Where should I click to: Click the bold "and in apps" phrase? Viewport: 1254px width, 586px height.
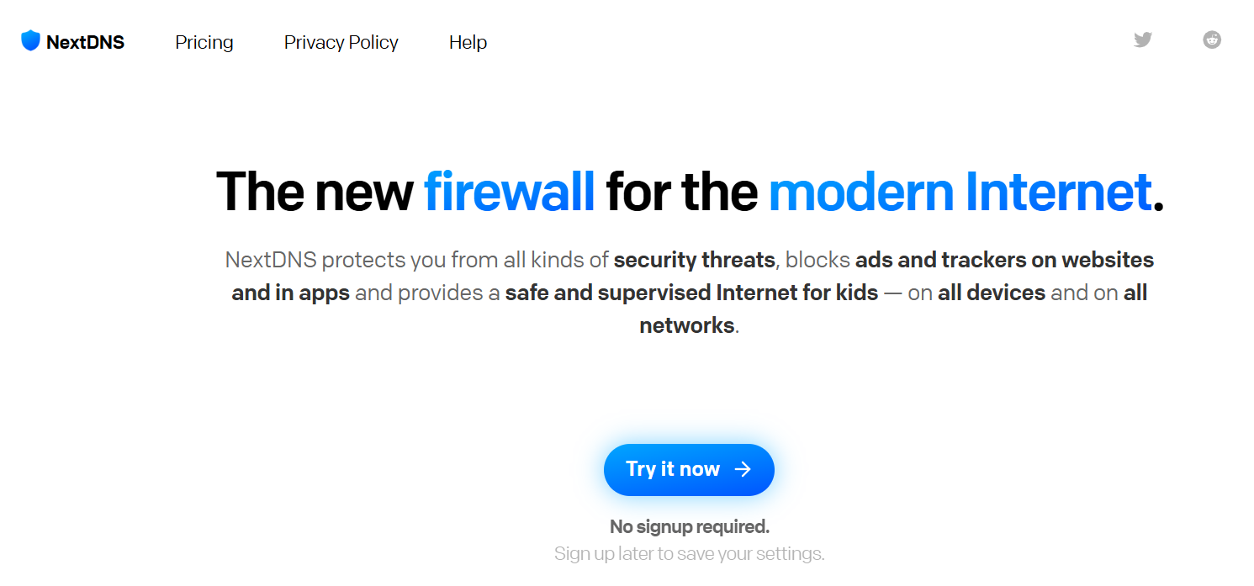coord(290,293)
